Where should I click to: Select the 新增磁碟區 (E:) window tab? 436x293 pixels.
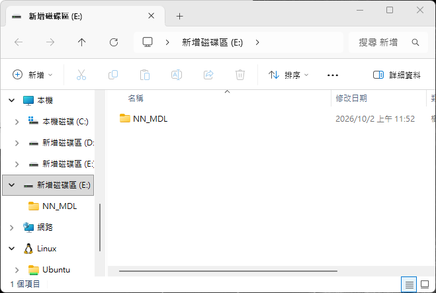point(85,16)
